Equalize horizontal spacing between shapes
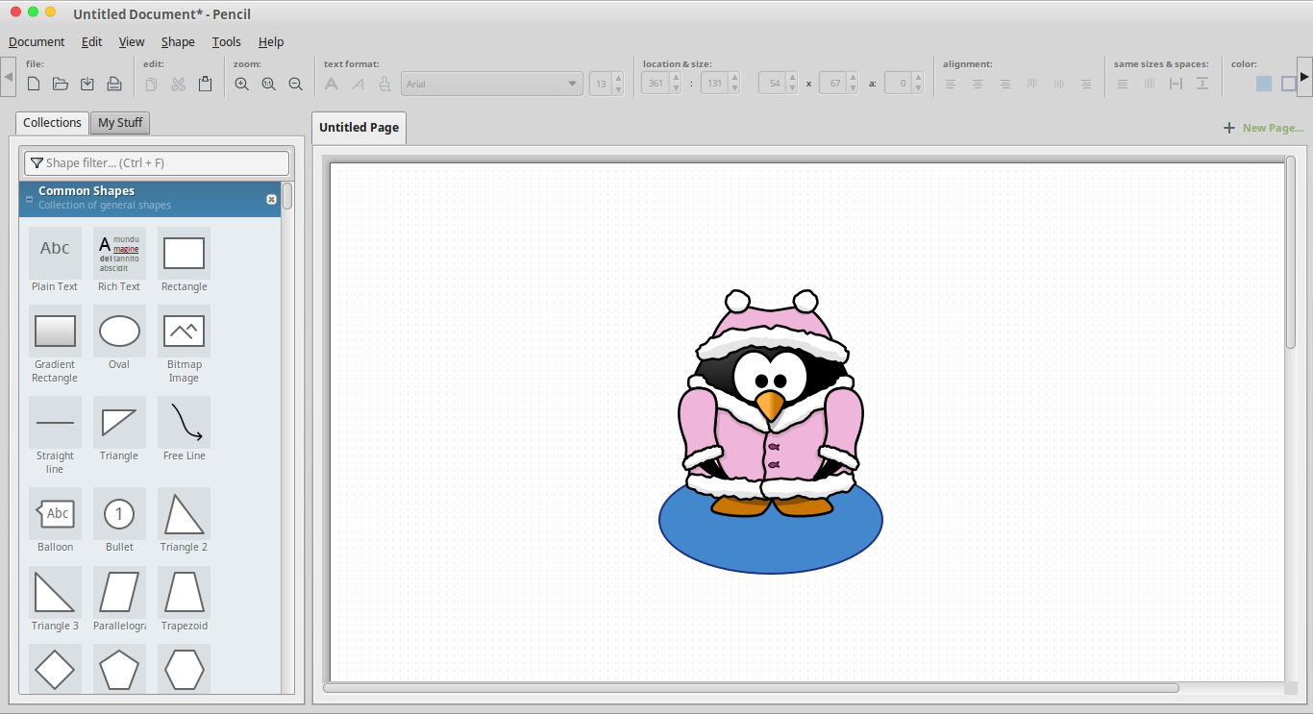 click(x=1176, y=85)
